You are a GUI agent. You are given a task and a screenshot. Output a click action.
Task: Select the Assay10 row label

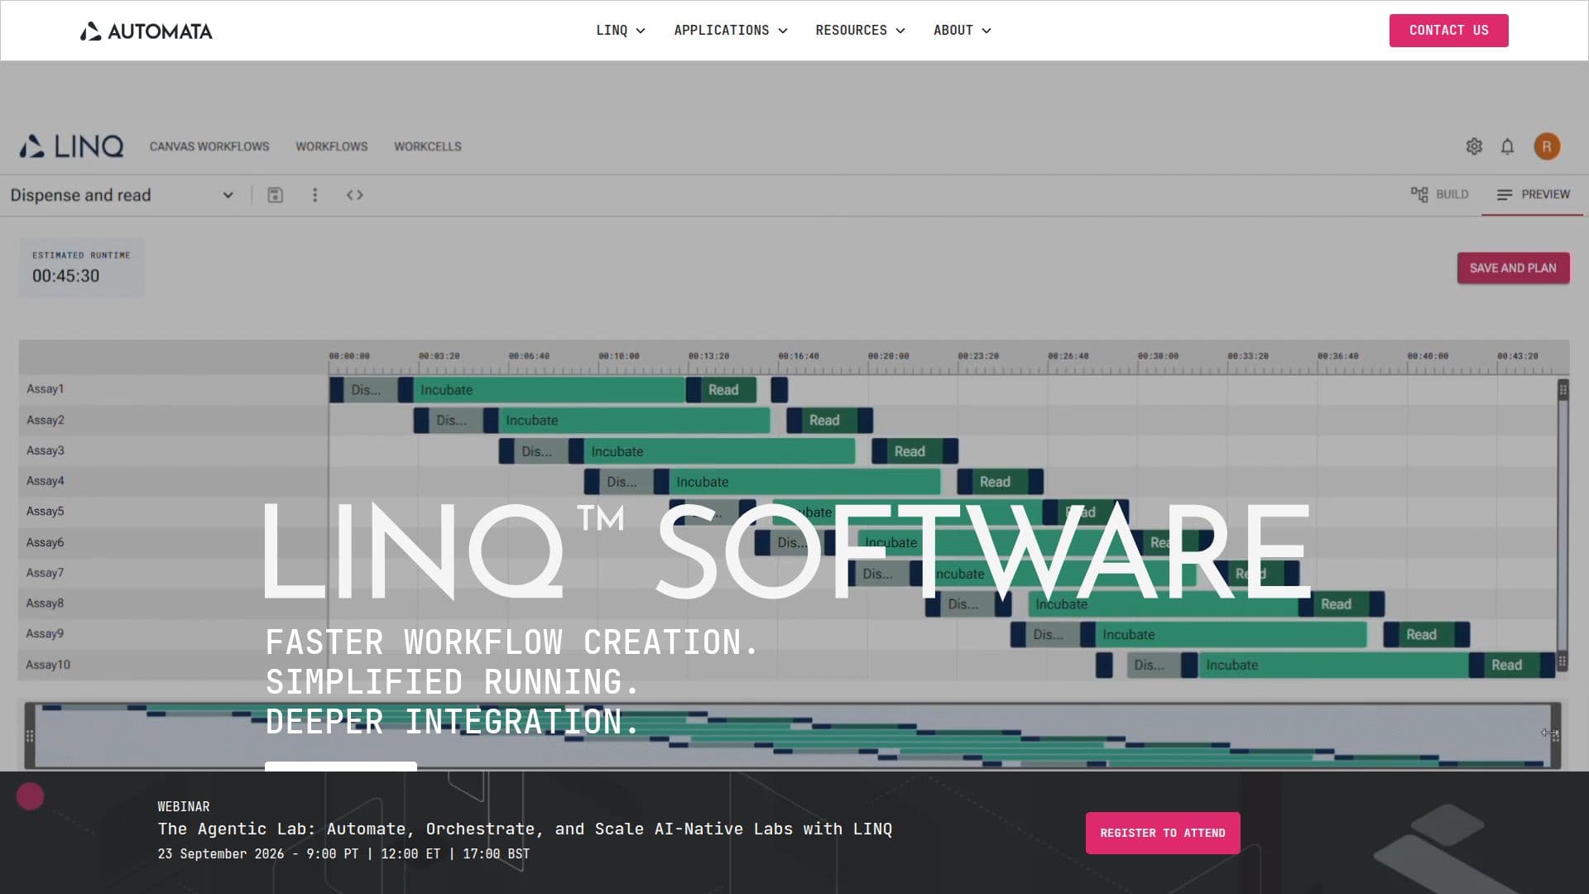48,665
